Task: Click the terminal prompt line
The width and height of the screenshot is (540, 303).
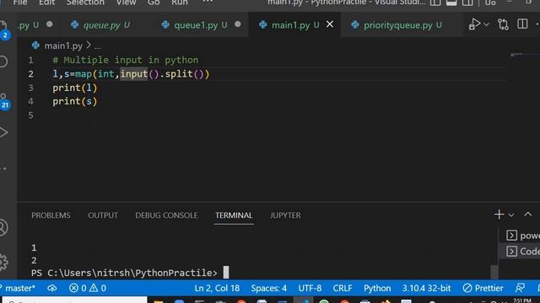Action: pyautogui.click(x=129, y=273)
